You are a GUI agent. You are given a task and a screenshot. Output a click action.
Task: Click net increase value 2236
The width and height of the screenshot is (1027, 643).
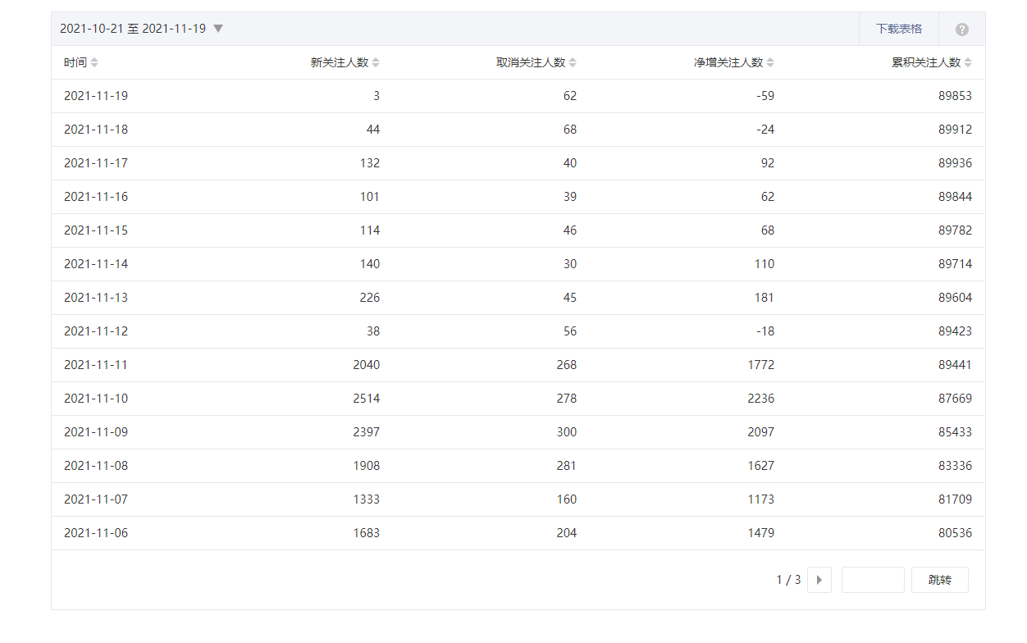point(760,399)
